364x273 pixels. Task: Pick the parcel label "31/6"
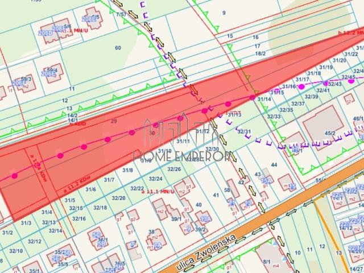coord(90,189)
